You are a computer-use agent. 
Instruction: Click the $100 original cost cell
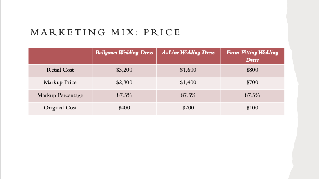point(252,109)
